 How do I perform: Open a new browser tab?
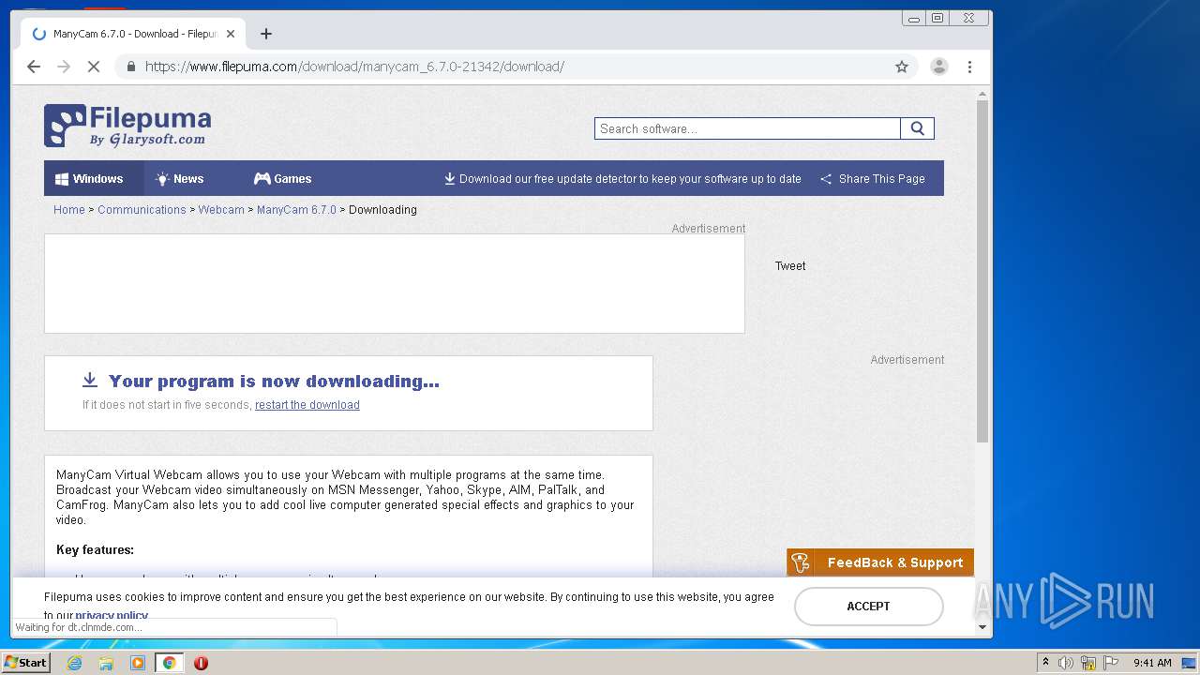click(266, 34)
